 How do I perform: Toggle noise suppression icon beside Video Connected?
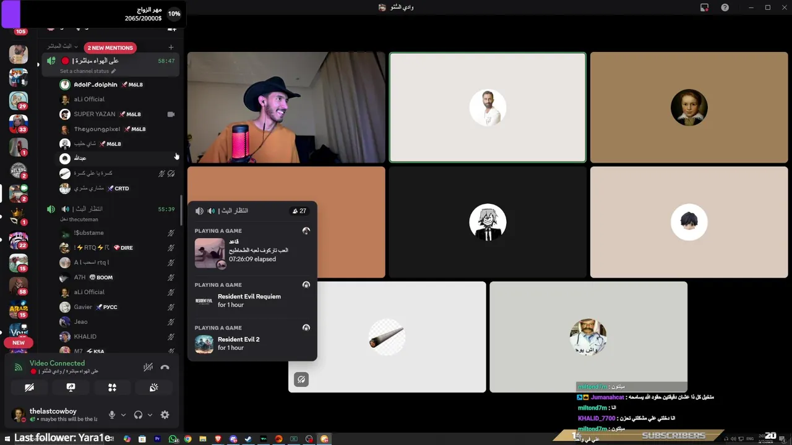[148, 367]
